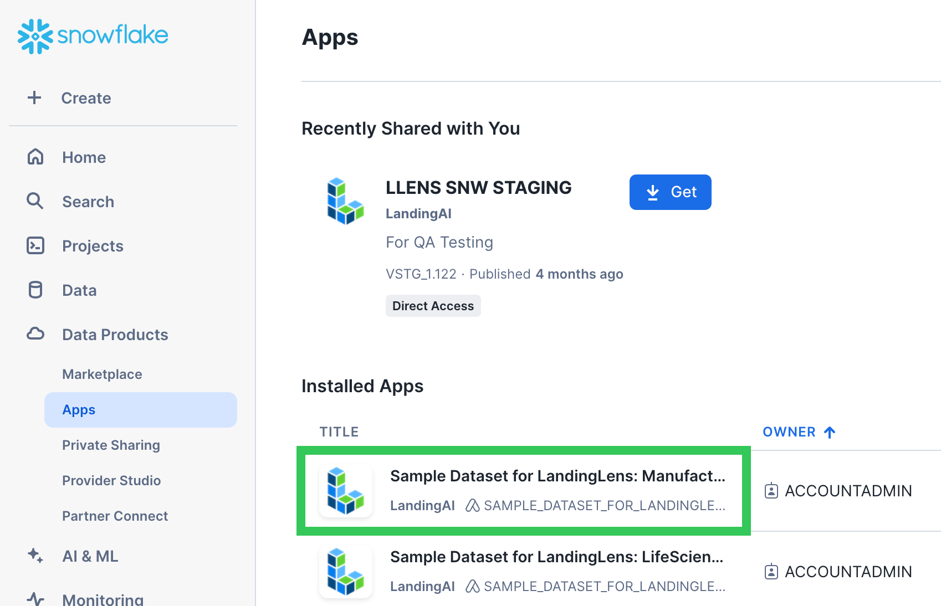Screen dimensions: 941x606
Task: Open Provider Studio page
Action: point(111,481)
